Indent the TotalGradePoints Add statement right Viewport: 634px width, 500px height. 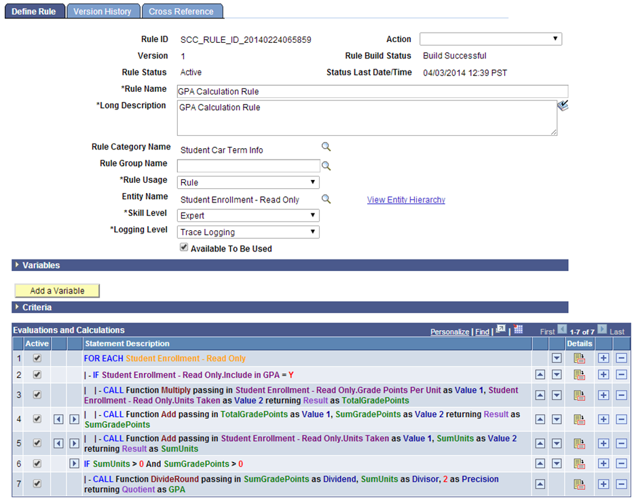coord(74,419)
